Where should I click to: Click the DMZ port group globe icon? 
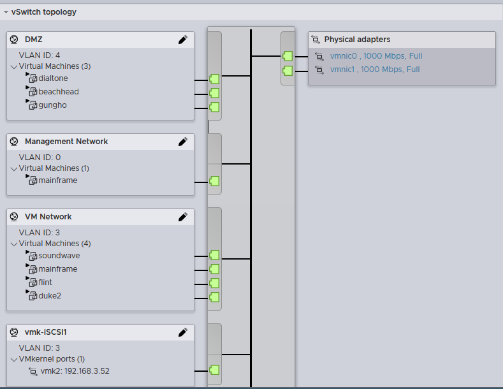pos(14,40)
